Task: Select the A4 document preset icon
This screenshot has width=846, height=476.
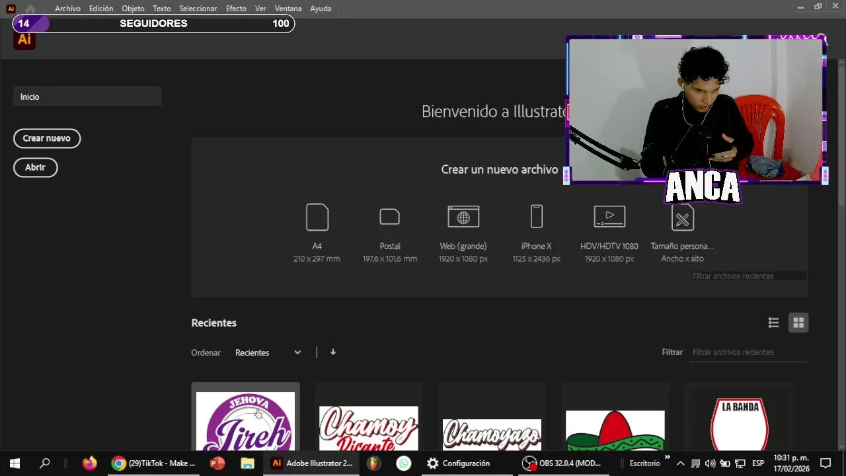Action: pos(317,217)
